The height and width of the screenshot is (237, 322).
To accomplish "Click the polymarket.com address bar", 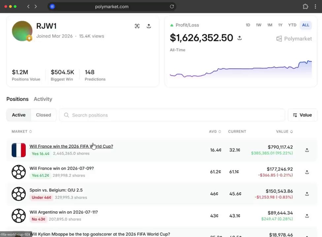I will point(112,7).
